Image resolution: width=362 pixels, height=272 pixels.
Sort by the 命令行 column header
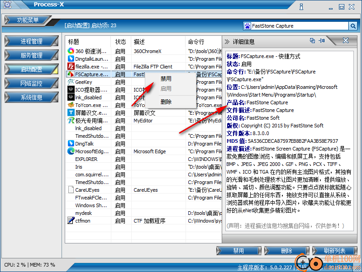pos(204,42)
